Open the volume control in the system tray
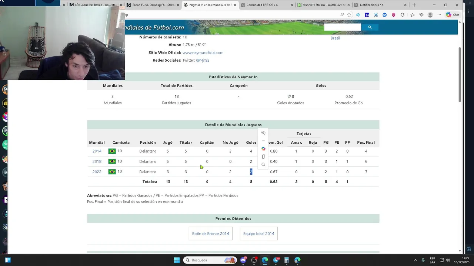 click(x=448, y=260)
